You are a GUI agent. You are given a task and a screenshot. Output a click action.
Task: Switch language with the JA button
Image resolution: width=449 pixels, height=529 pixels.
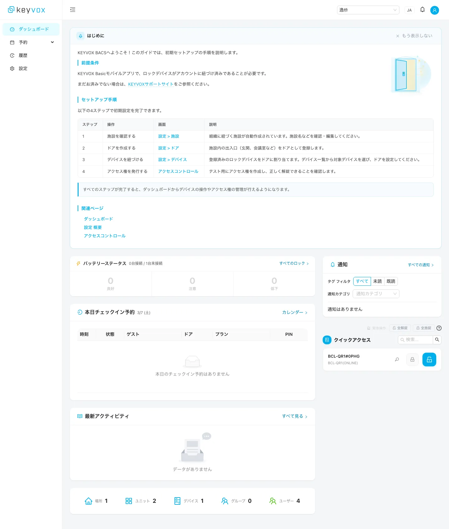click(409, 10)
